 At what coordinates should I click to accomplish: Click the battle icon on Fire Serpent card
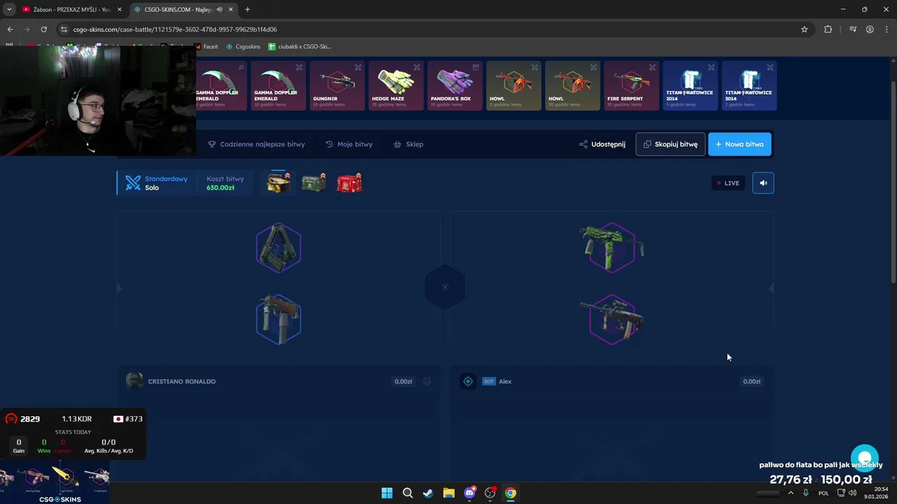[x=652, y=67]
